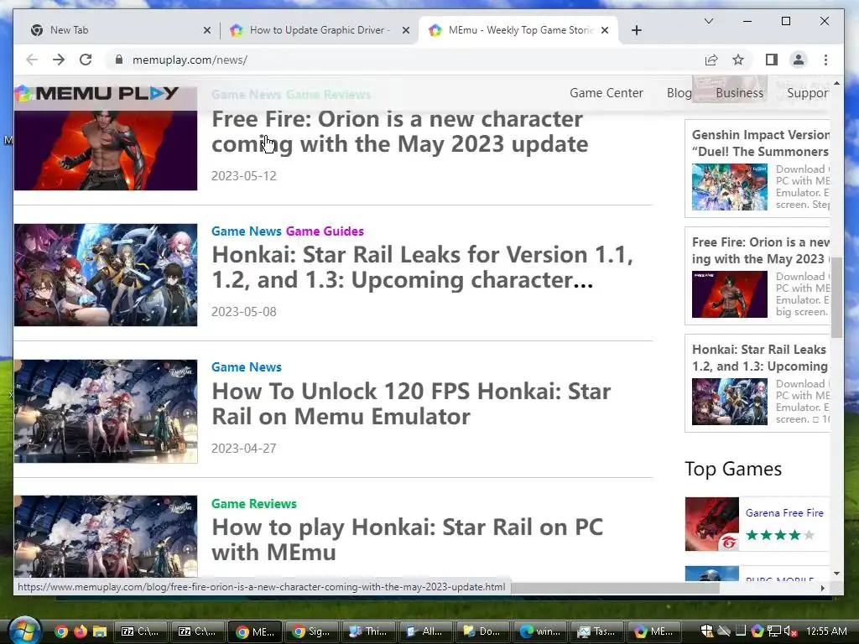This screenshot has height=644, width=859.
Task: Open a new tab with plus button
Action: coord(636,30)
